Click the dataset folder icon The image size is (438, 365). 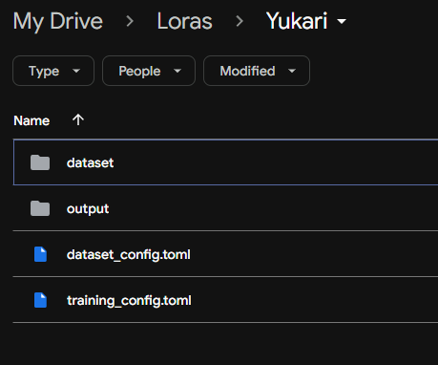point(40,163)
